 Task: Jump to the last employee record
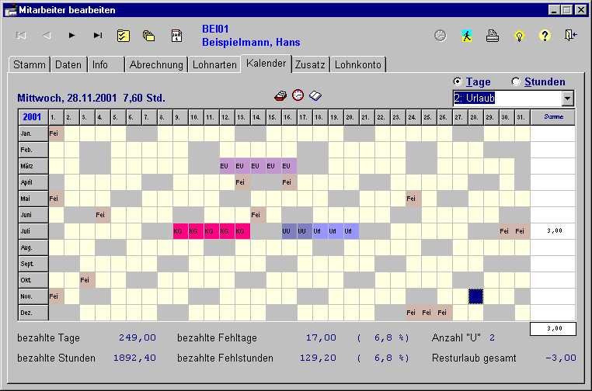tap(98, 36)
